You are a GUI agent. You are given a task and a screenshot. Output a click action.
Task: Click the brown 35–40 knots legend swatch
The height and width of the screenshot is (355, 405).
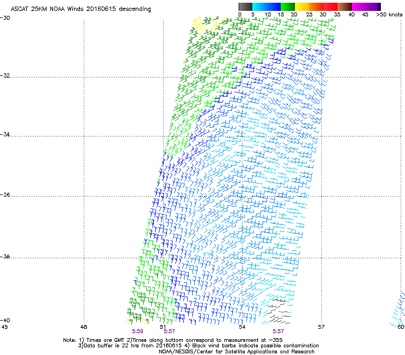coord(345,7)
